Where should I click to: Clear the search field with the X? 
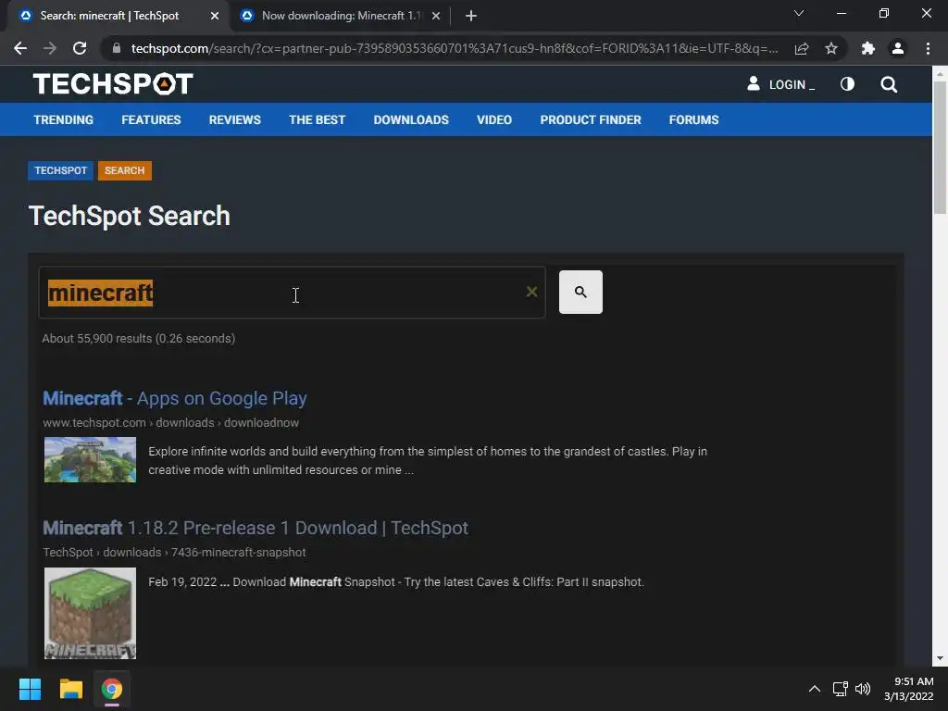[x=531, y=292]
